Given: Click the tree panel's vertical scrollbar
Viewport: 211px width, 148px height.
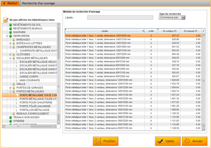Looking at the screenshot, I should coord(58,74).
